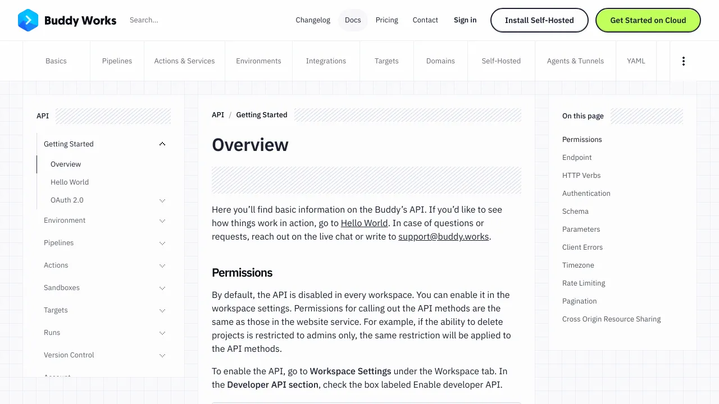Open the Pricing page
The image size is (719, 404).
pyautogui.click(x=386, y=20)
